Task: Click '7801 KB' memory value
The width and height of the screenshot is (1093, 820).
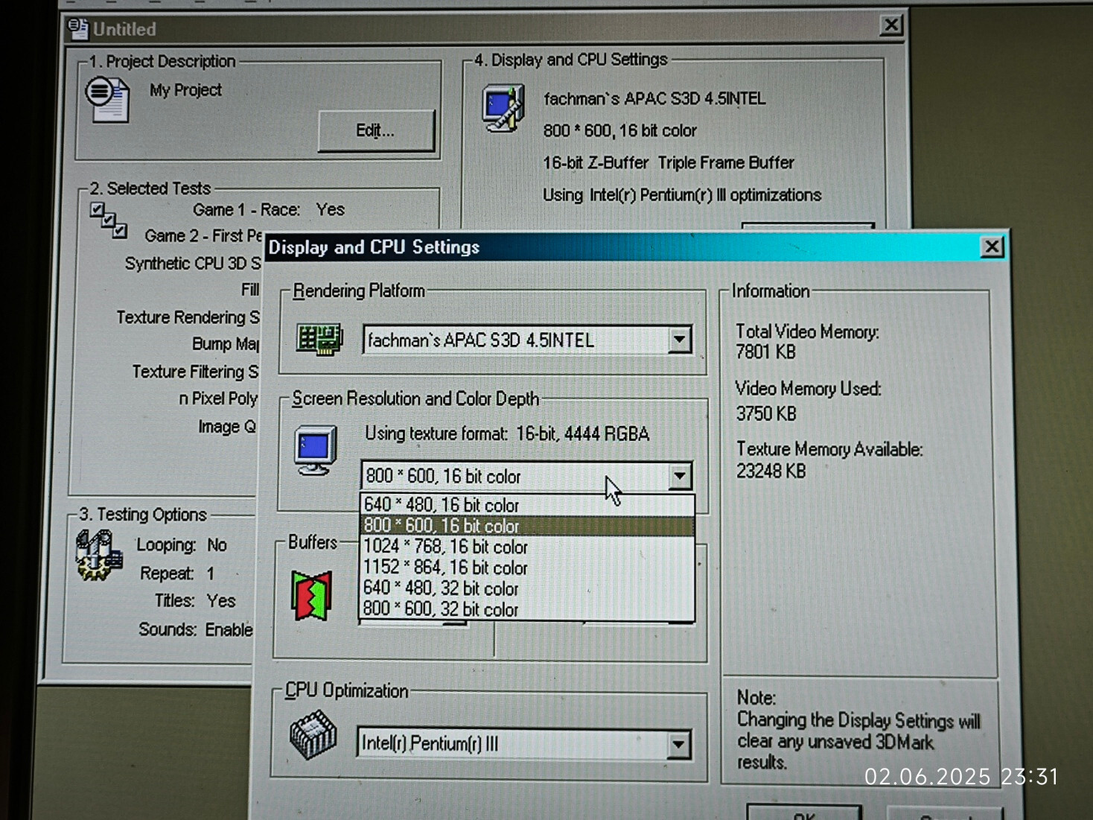Action: [x=765, y=352]
